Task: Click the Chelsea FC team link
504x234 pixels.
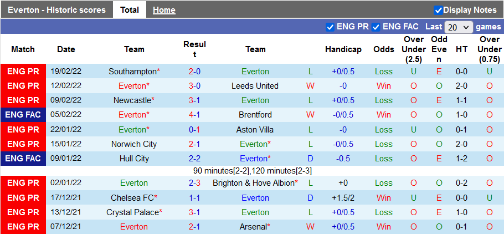Action: coord(132,198)
